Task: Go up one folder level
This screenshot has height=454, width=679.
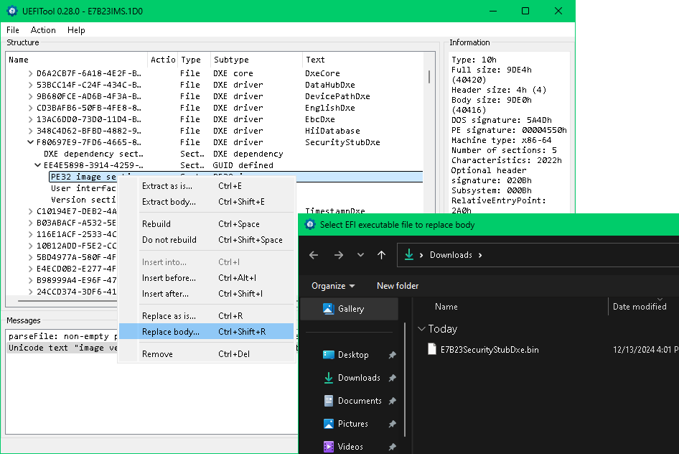Action: 381,255
